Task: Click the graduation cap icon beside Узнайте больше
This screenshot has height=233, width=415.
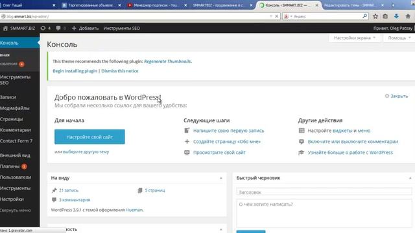Action: click(x=301, y=153)
